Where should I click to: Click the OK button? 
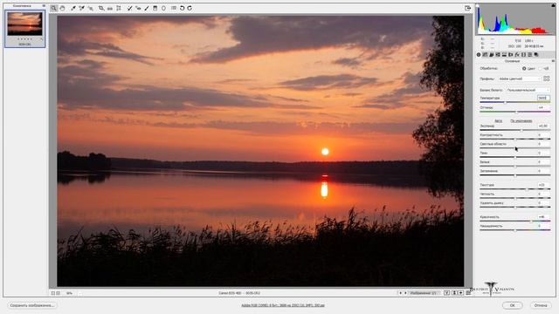(513, 305)
